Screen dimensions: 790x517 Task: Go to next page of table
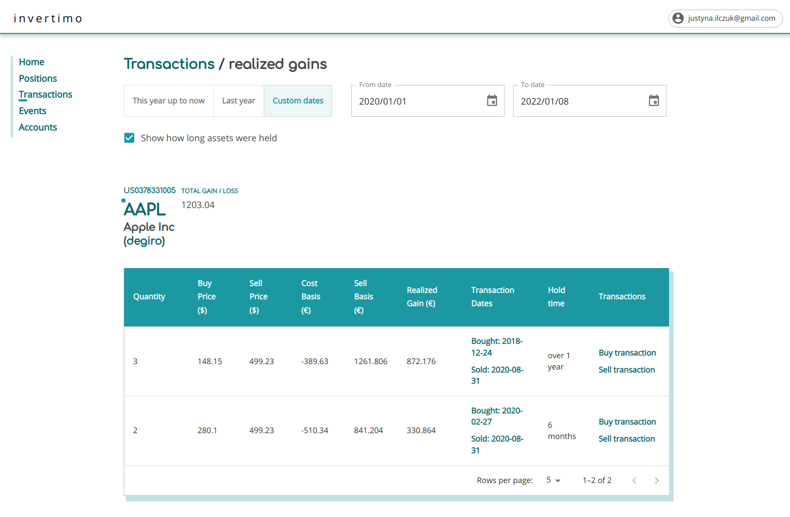[656, 480]
